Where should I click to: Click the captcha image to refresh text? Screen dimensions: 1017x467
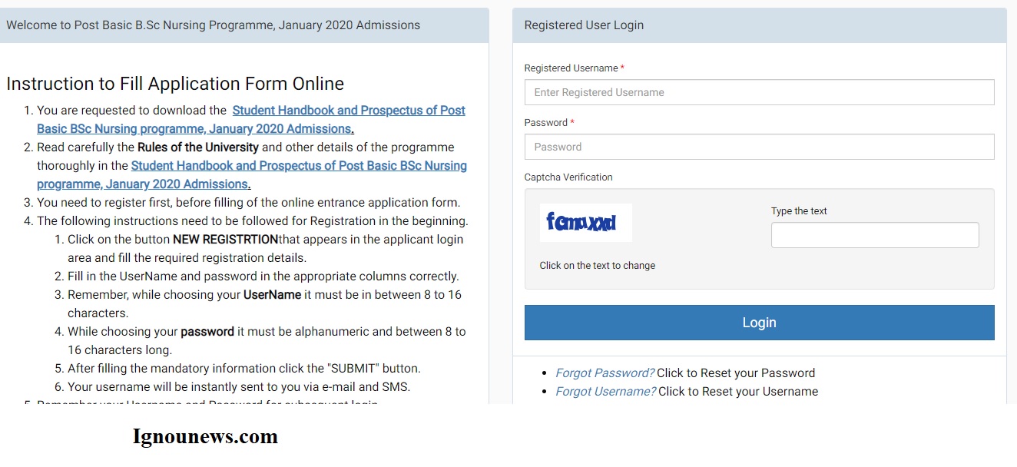click(585, 223)
